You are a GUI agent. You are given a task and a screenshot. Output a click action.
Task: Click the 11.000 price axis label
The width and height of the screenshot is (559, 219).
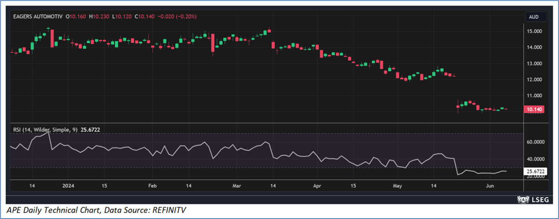[x=535, y=96]
